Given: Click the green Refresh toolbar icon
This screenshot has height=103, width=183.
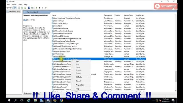Looking at the screenshot, I should click(x=22, y=8).
